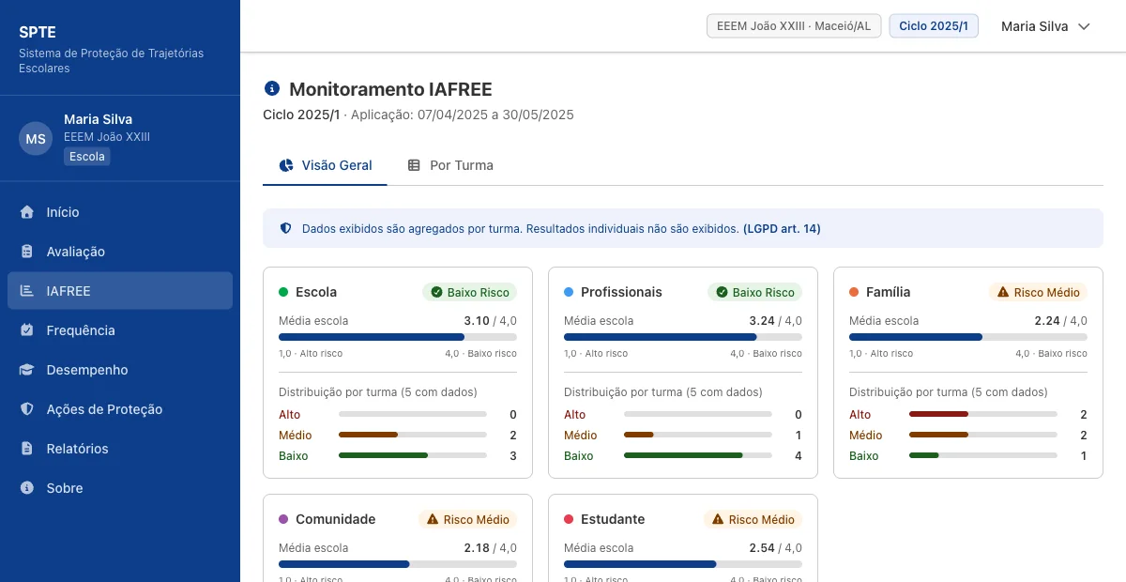Click the shield icon in the LGPD notice
The width and height of the screenshot is (1126, 582).
point(286,228)
